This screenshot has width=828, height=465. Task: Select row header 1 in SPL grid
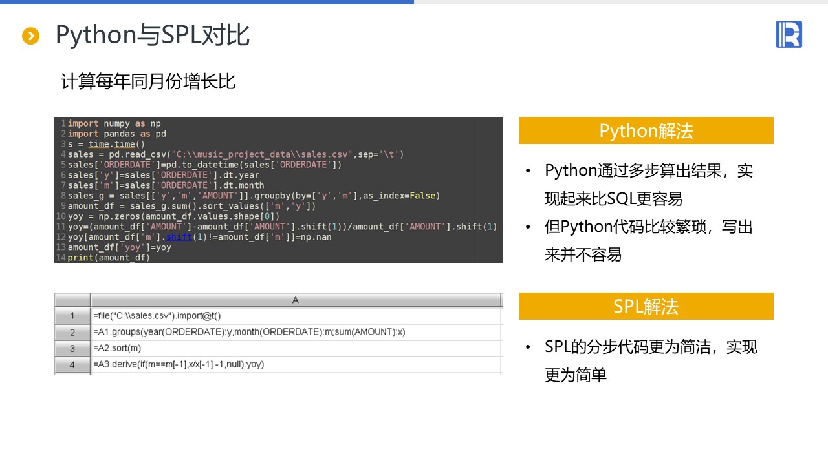coord(72,316)
